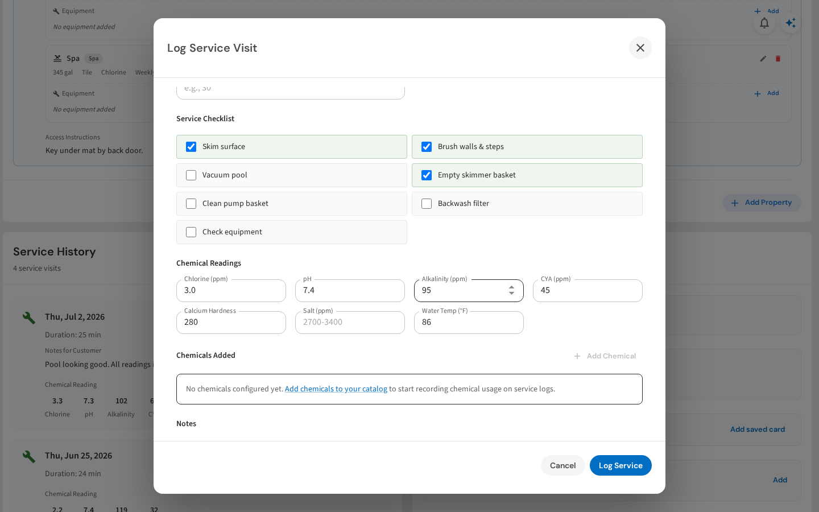
Task: Check the Clean pump basket checkbox
Action: [191, 204]
